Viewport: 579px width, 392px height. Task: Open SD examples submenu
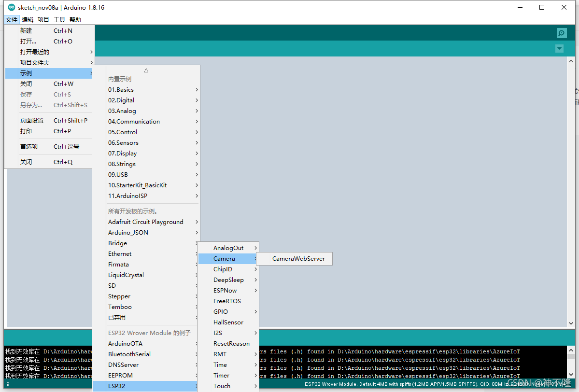(x=146, y=286)
